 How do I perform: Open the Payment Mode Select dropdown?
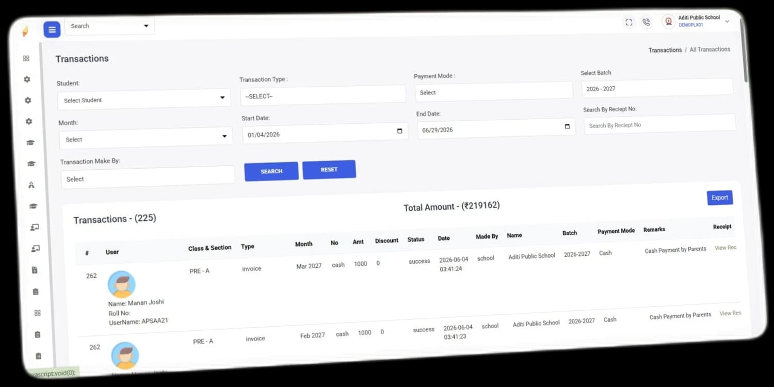click(494, 91)
